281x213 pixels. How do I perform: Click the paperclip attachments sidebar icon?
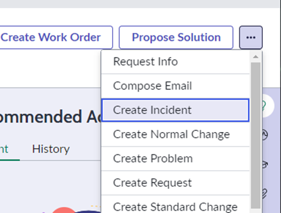pyautogui.click(x=265, y=193)
